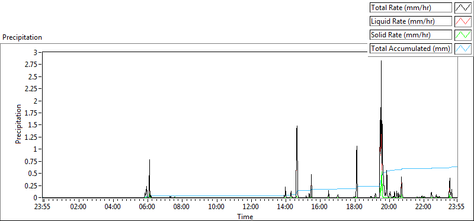Click the 04:00 time label
The image size is (474, 221).
pyautogui.click(x=113, y=207)
